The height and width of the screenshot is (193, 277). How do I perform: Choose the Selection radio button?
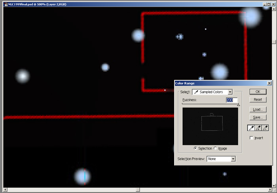coord(195,148)
